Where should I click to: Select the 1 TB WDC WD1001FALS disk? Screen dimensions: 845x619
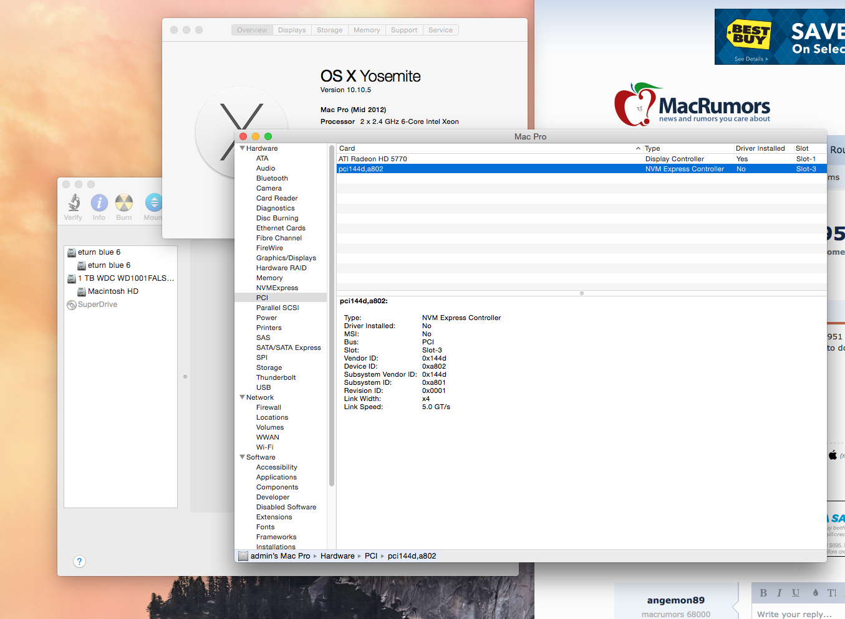(x=120, y=278)
